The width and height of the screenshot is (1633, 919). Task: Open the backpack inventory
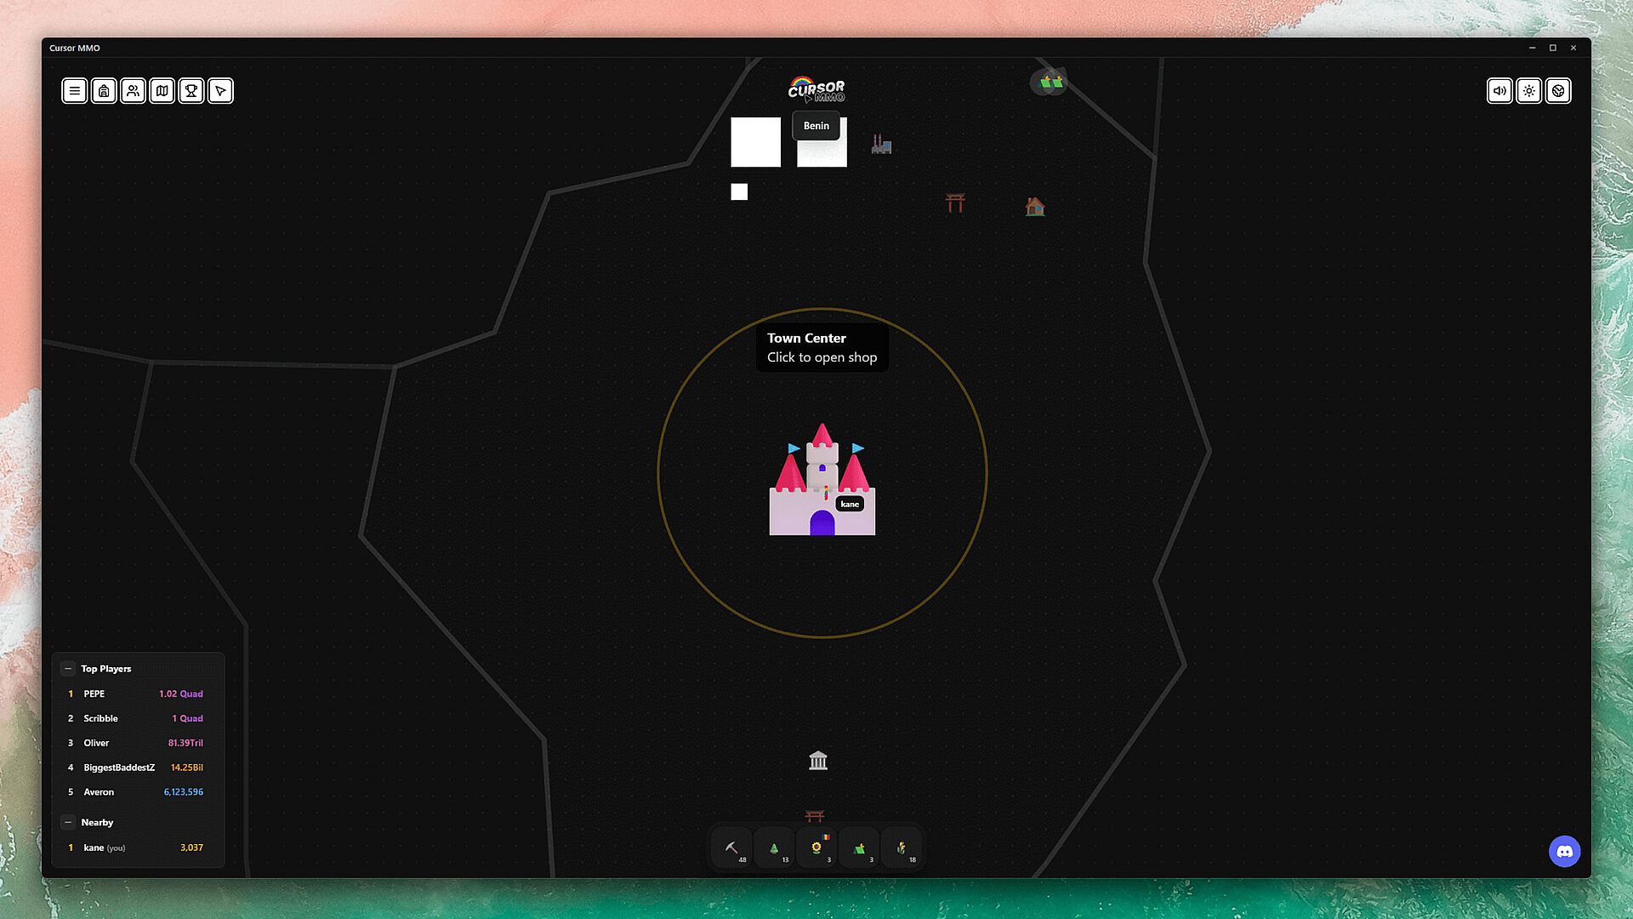(x=104, y=91)
